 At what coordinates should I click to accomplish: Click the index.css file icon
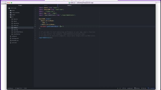pos(12,25)
